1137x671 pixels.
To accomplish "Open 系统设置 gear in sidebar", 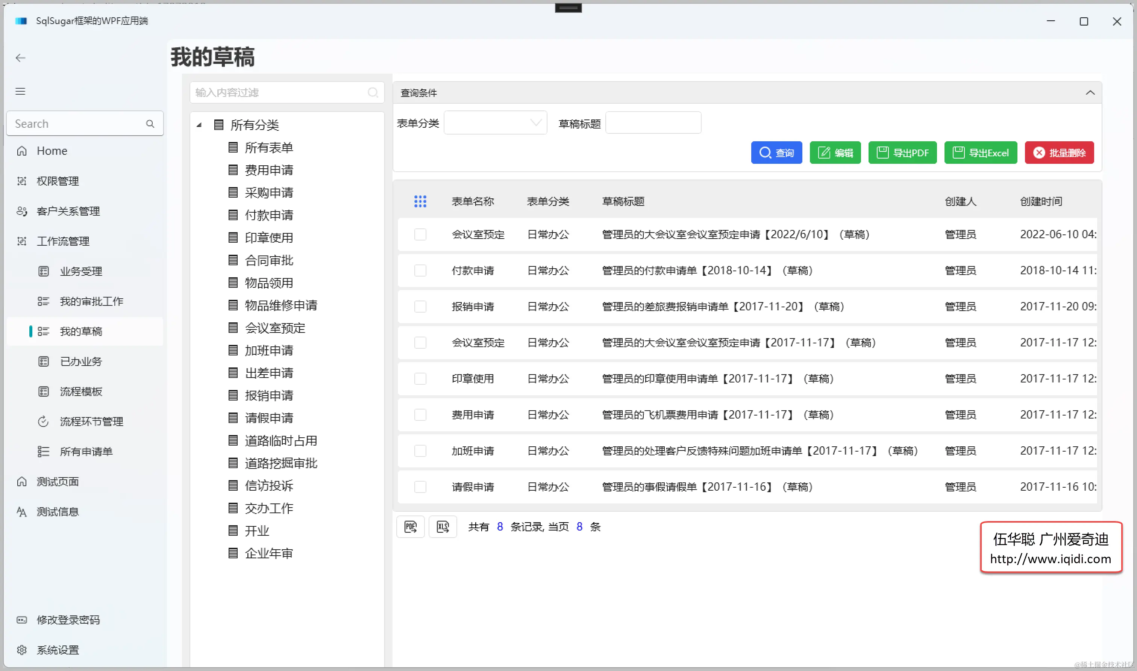I will pyautogui.click(x=22, y=650).
